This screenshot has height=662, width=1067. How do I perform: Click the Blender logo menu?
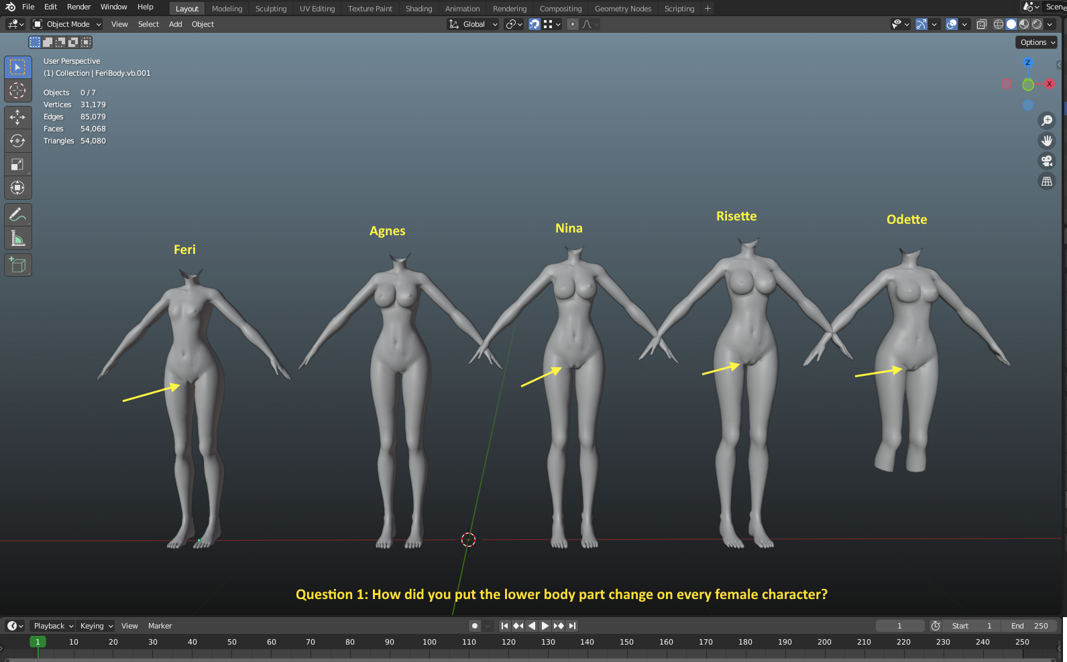tap(10, 7)
